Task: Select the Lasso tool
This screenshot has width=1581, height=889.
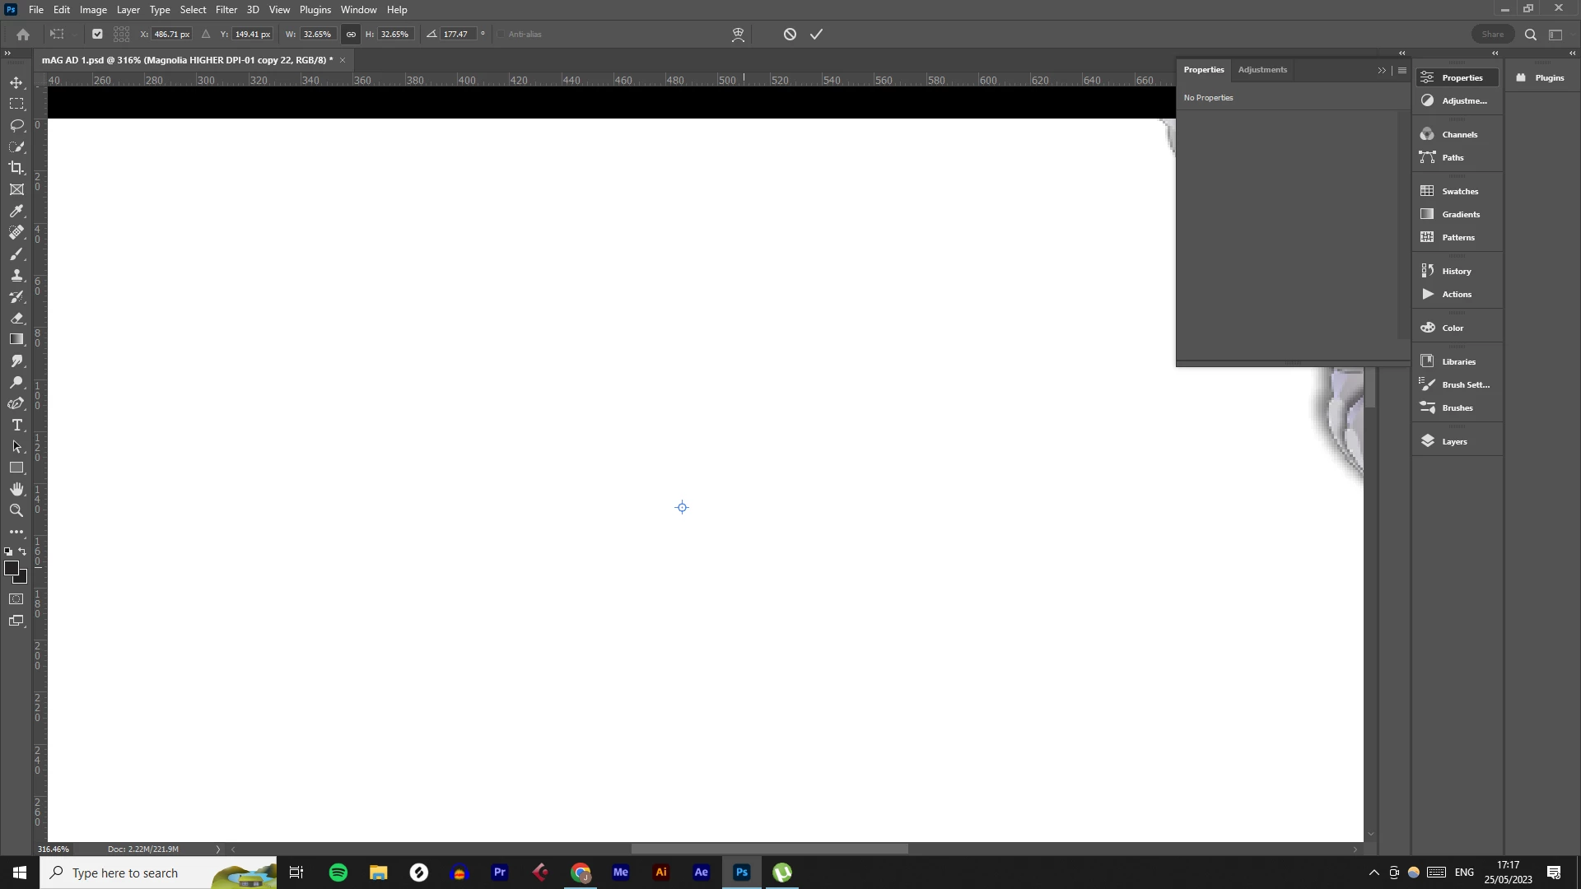Action: 16,125
